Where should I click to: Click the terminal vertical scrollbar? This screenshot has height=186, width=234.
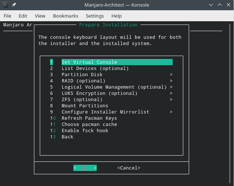tap(230, 103)
